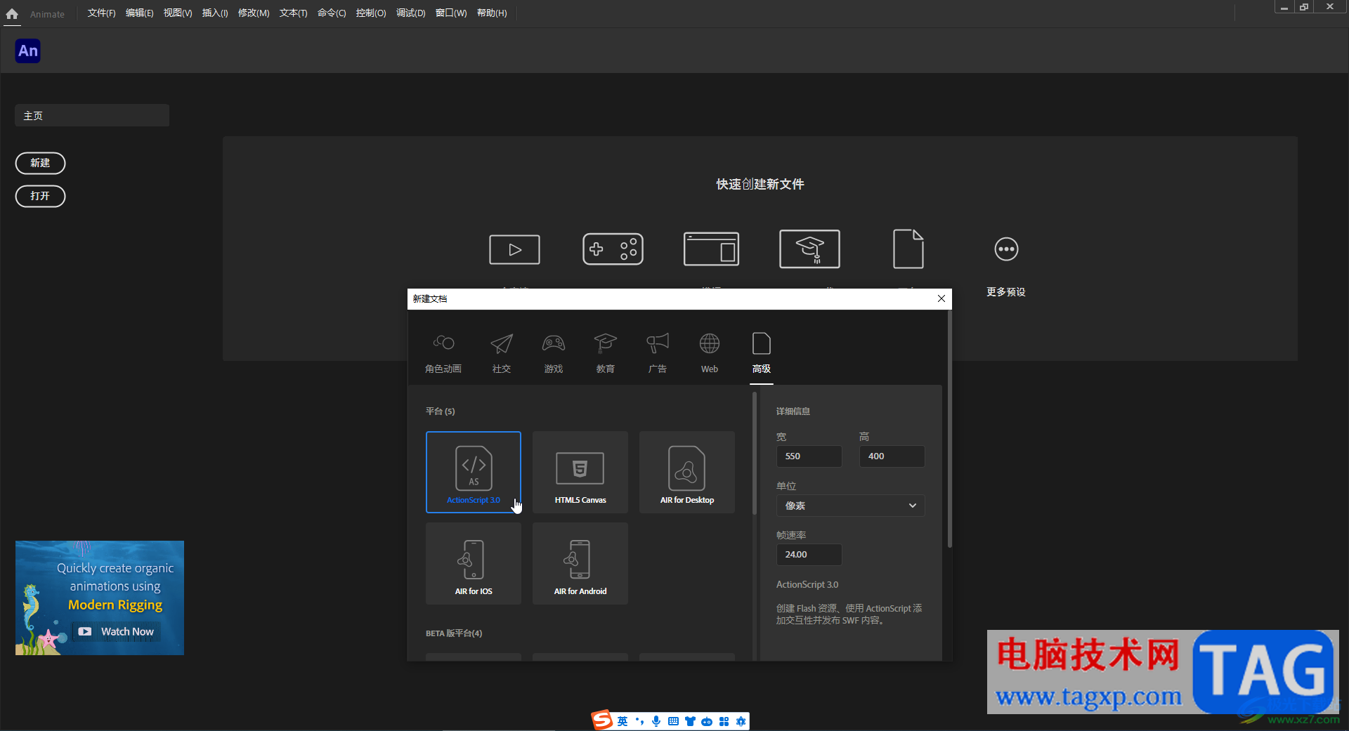Switch to the 教育 tab
The image size is (1349, 731).
pos(606,353)
